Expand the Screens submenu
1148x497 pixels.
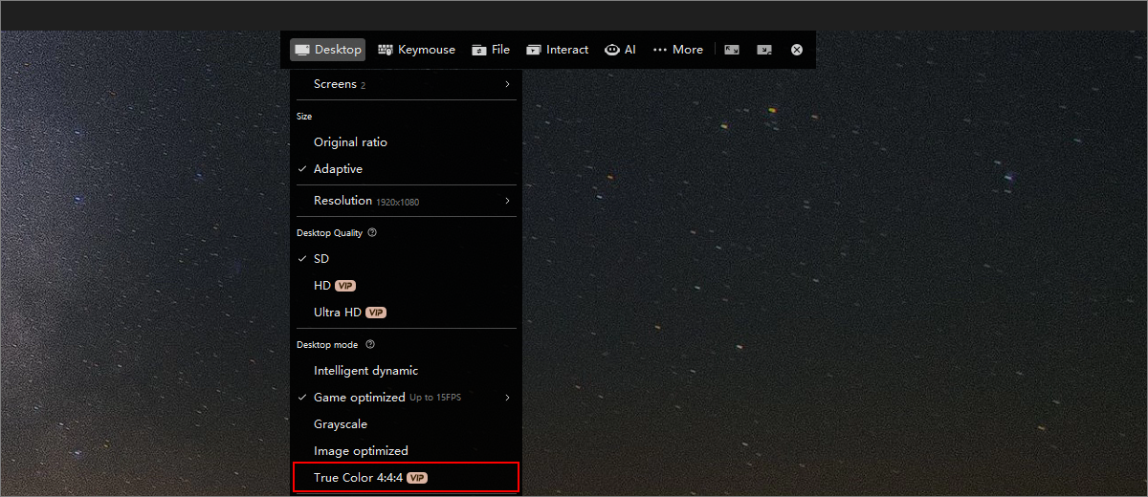coord(406,84)
